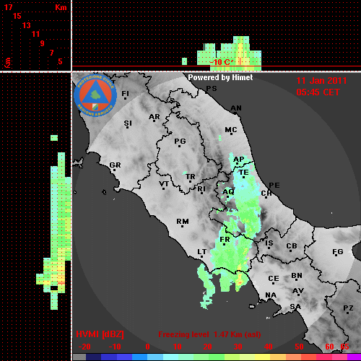
Task: Click the Protezione Civile Regione Abruzzo logo
Action: click(95, 95)
